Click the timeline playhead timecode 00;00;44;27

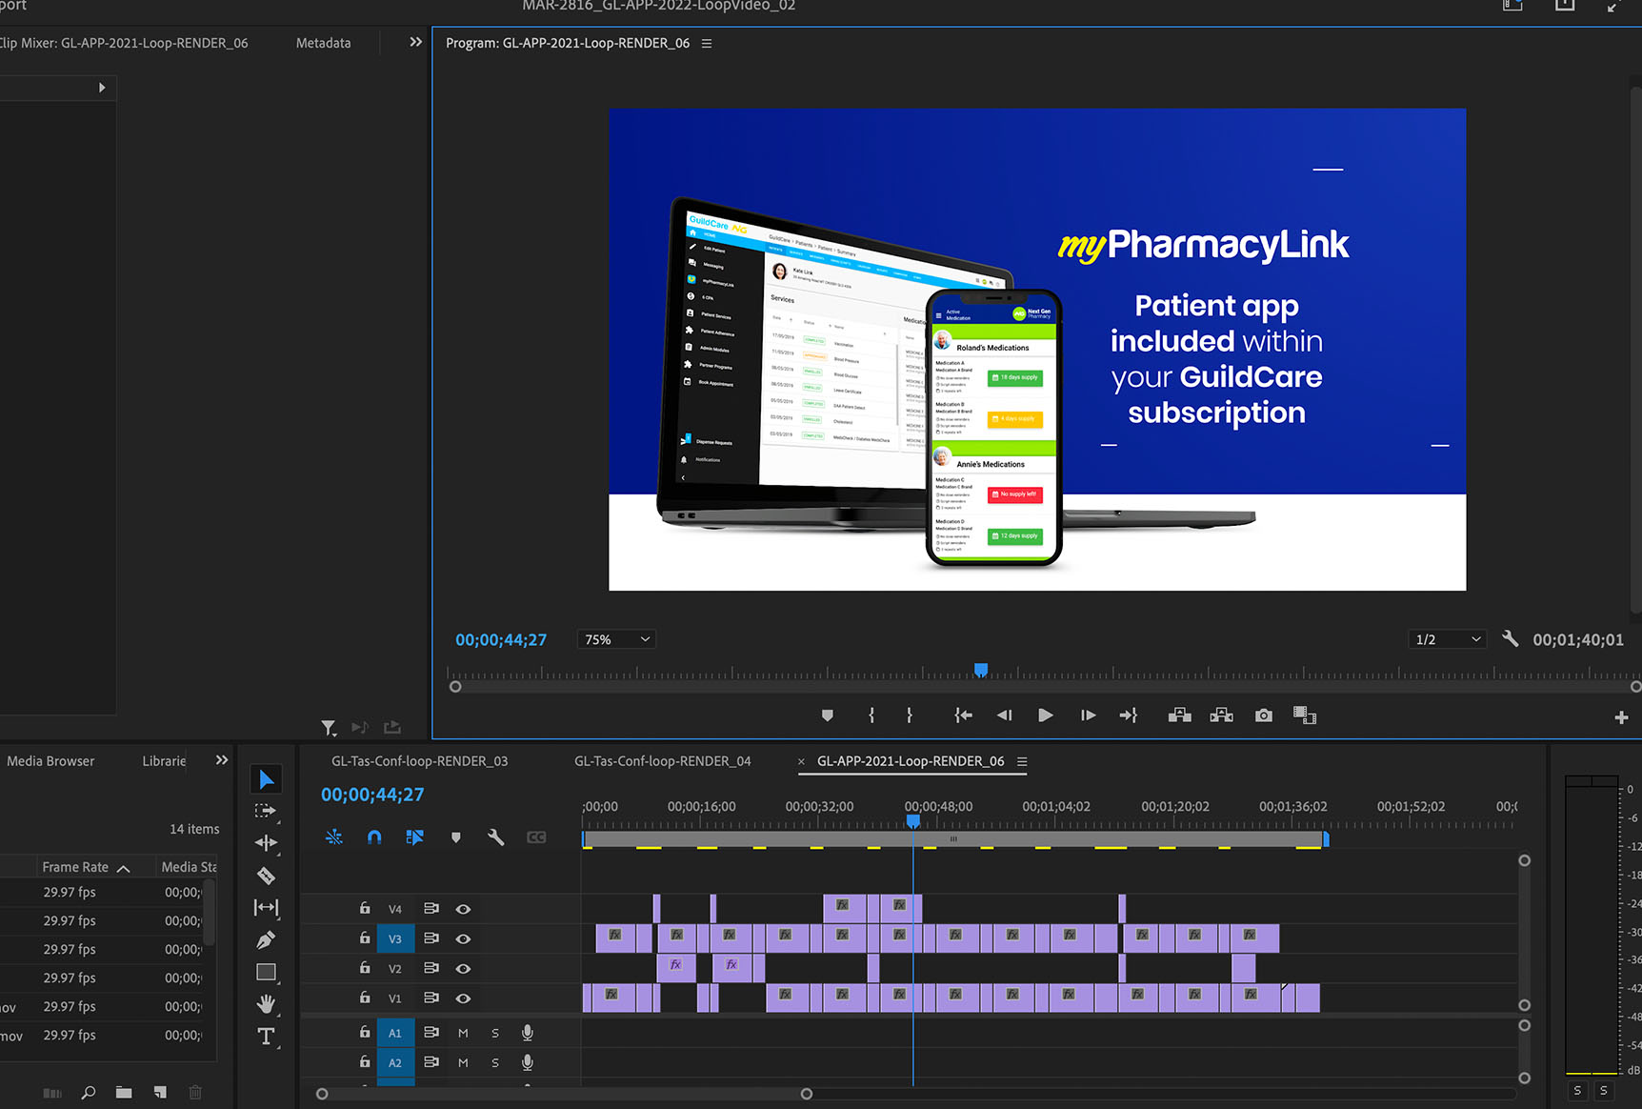pos(372,795)
